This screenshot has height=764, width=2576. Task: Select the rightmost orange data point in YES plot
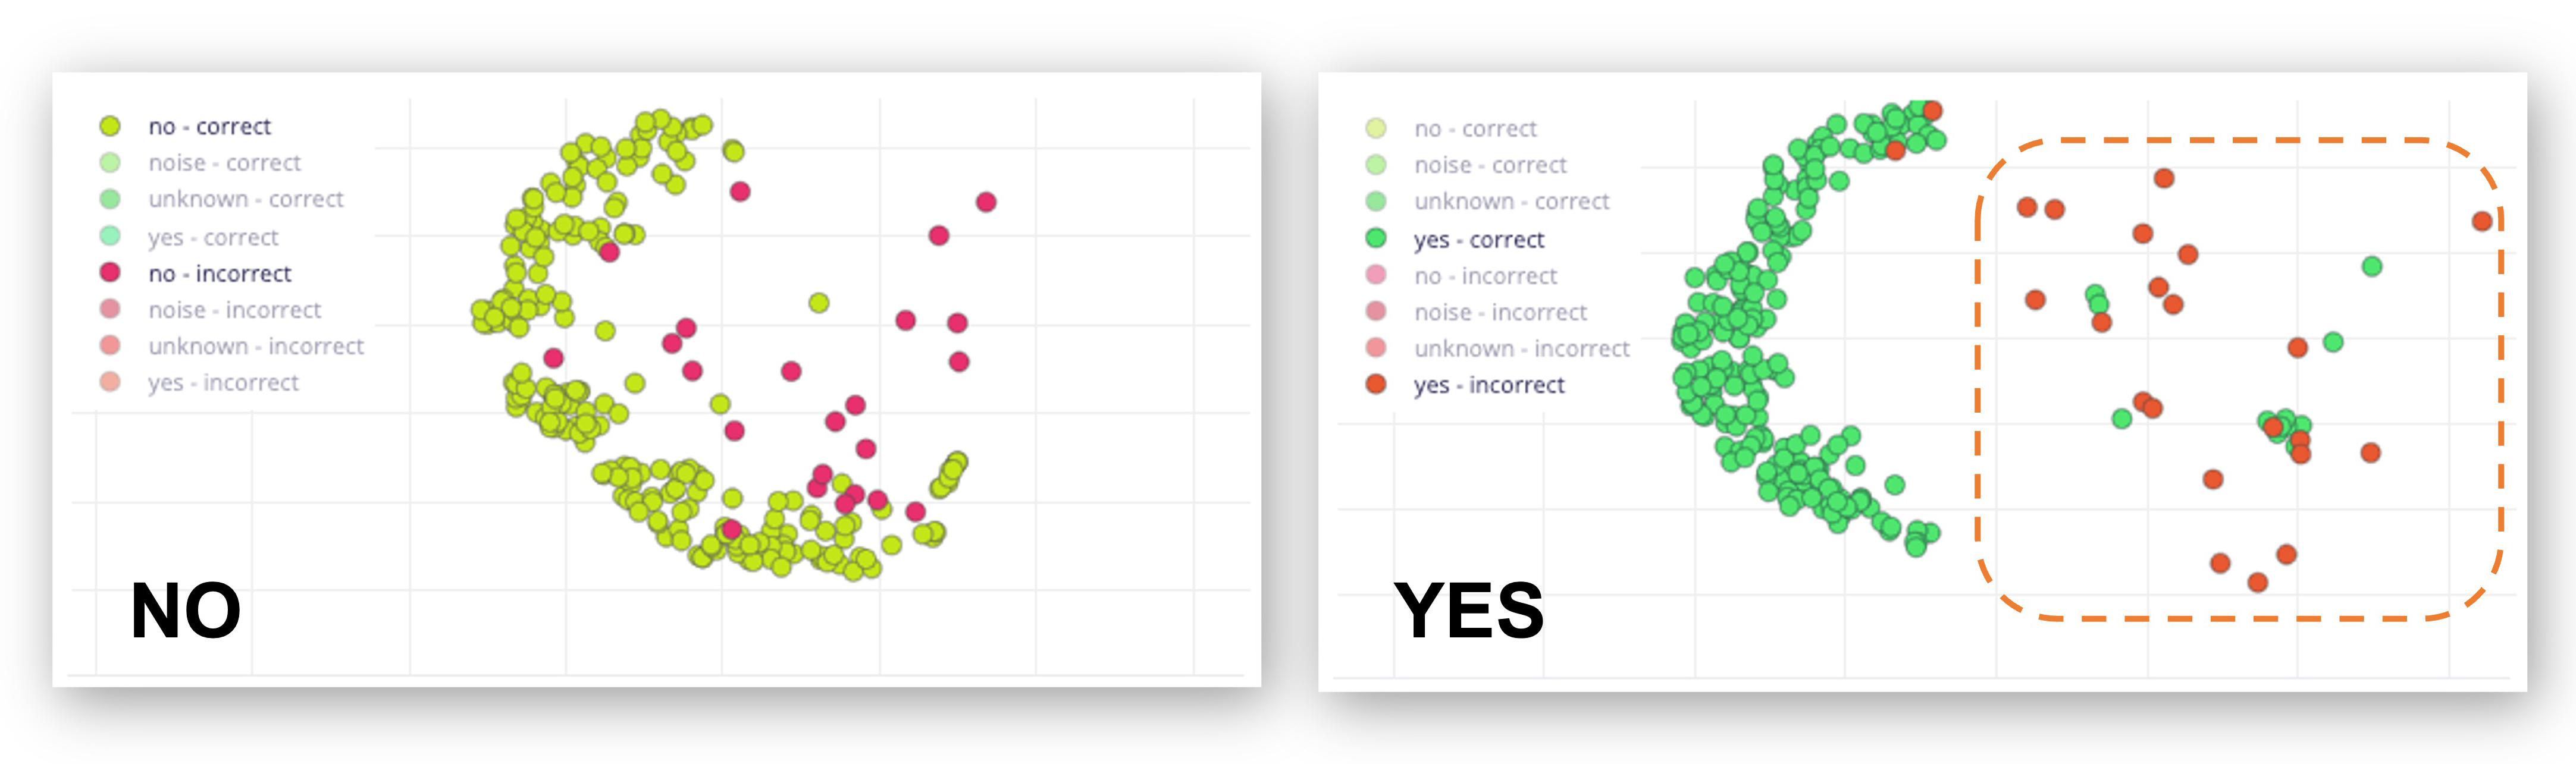point(2481,221)
